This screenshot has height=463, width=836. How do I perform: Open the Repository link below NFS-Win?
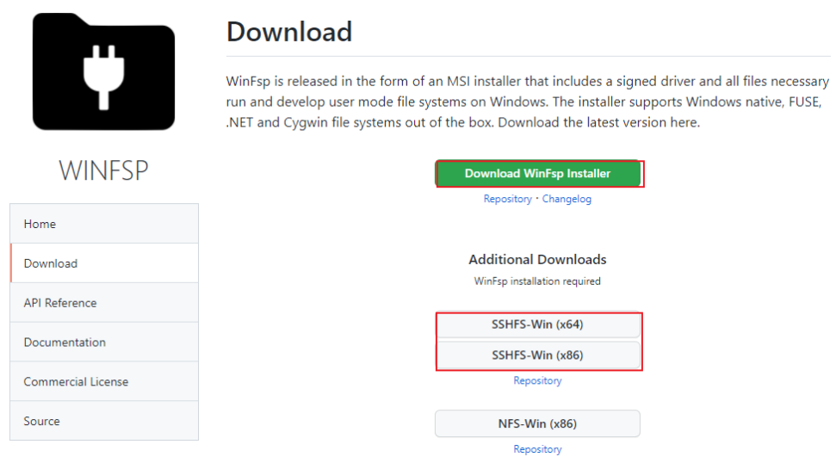pyautogui.click(x=537, y=449)
